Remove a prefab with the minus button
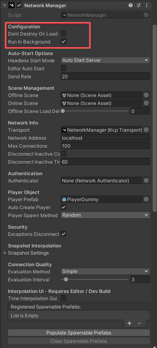 click(x=139, y=323)
